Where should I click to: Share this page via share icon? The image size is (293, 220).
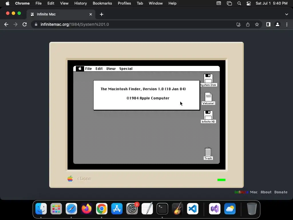pyautogui.click(x=248, y=25)
